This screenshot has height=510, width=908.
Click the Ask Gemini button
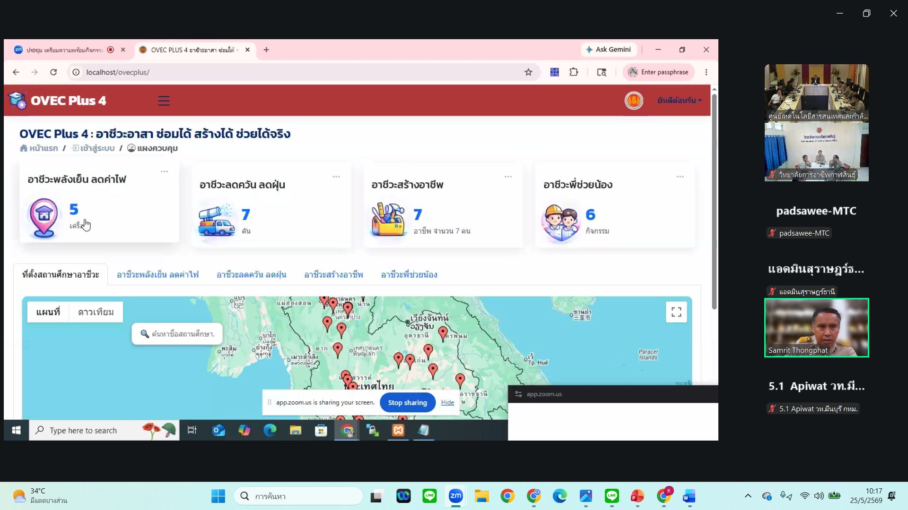[609, 50]
